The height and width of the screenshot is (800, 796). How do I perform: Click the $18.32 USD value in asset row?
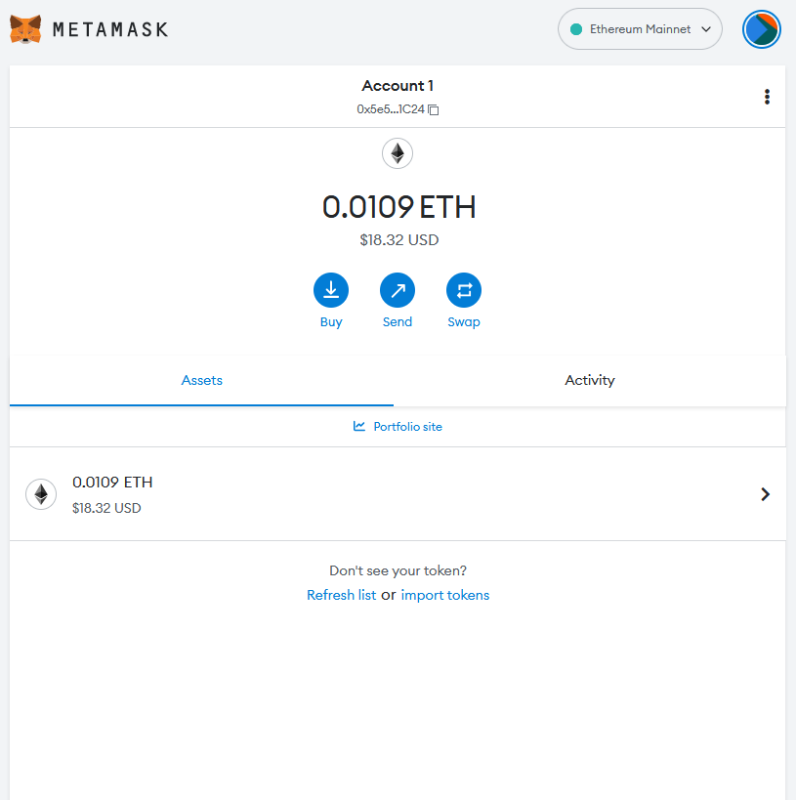[x=106, y=508]
